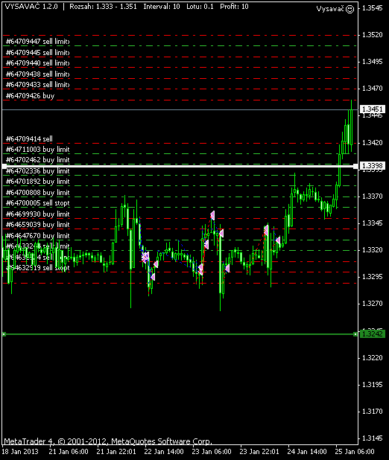This screenshot has height=460, width=389.
Task: Select the white horizontal line at 1.3398
Action: [x=180, y=166]
